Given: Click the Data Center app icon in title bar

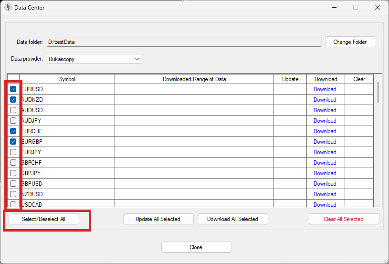Looking at the screenshot, I should (x=8, y=7).
